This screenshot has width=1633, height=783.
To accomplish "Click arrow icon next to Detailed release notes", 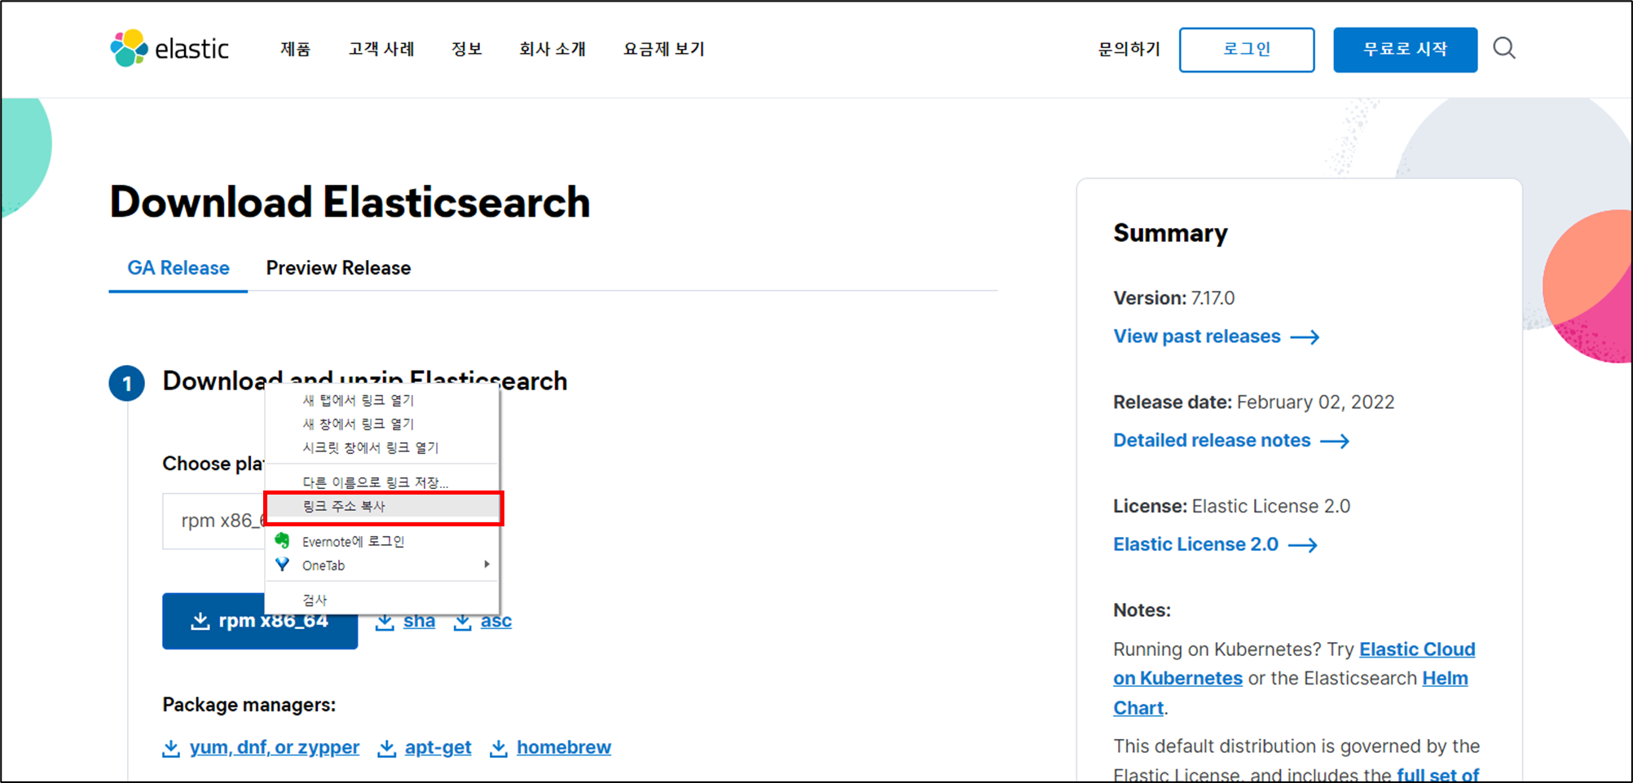I will pyautogui.click(x=1335, y=441).
